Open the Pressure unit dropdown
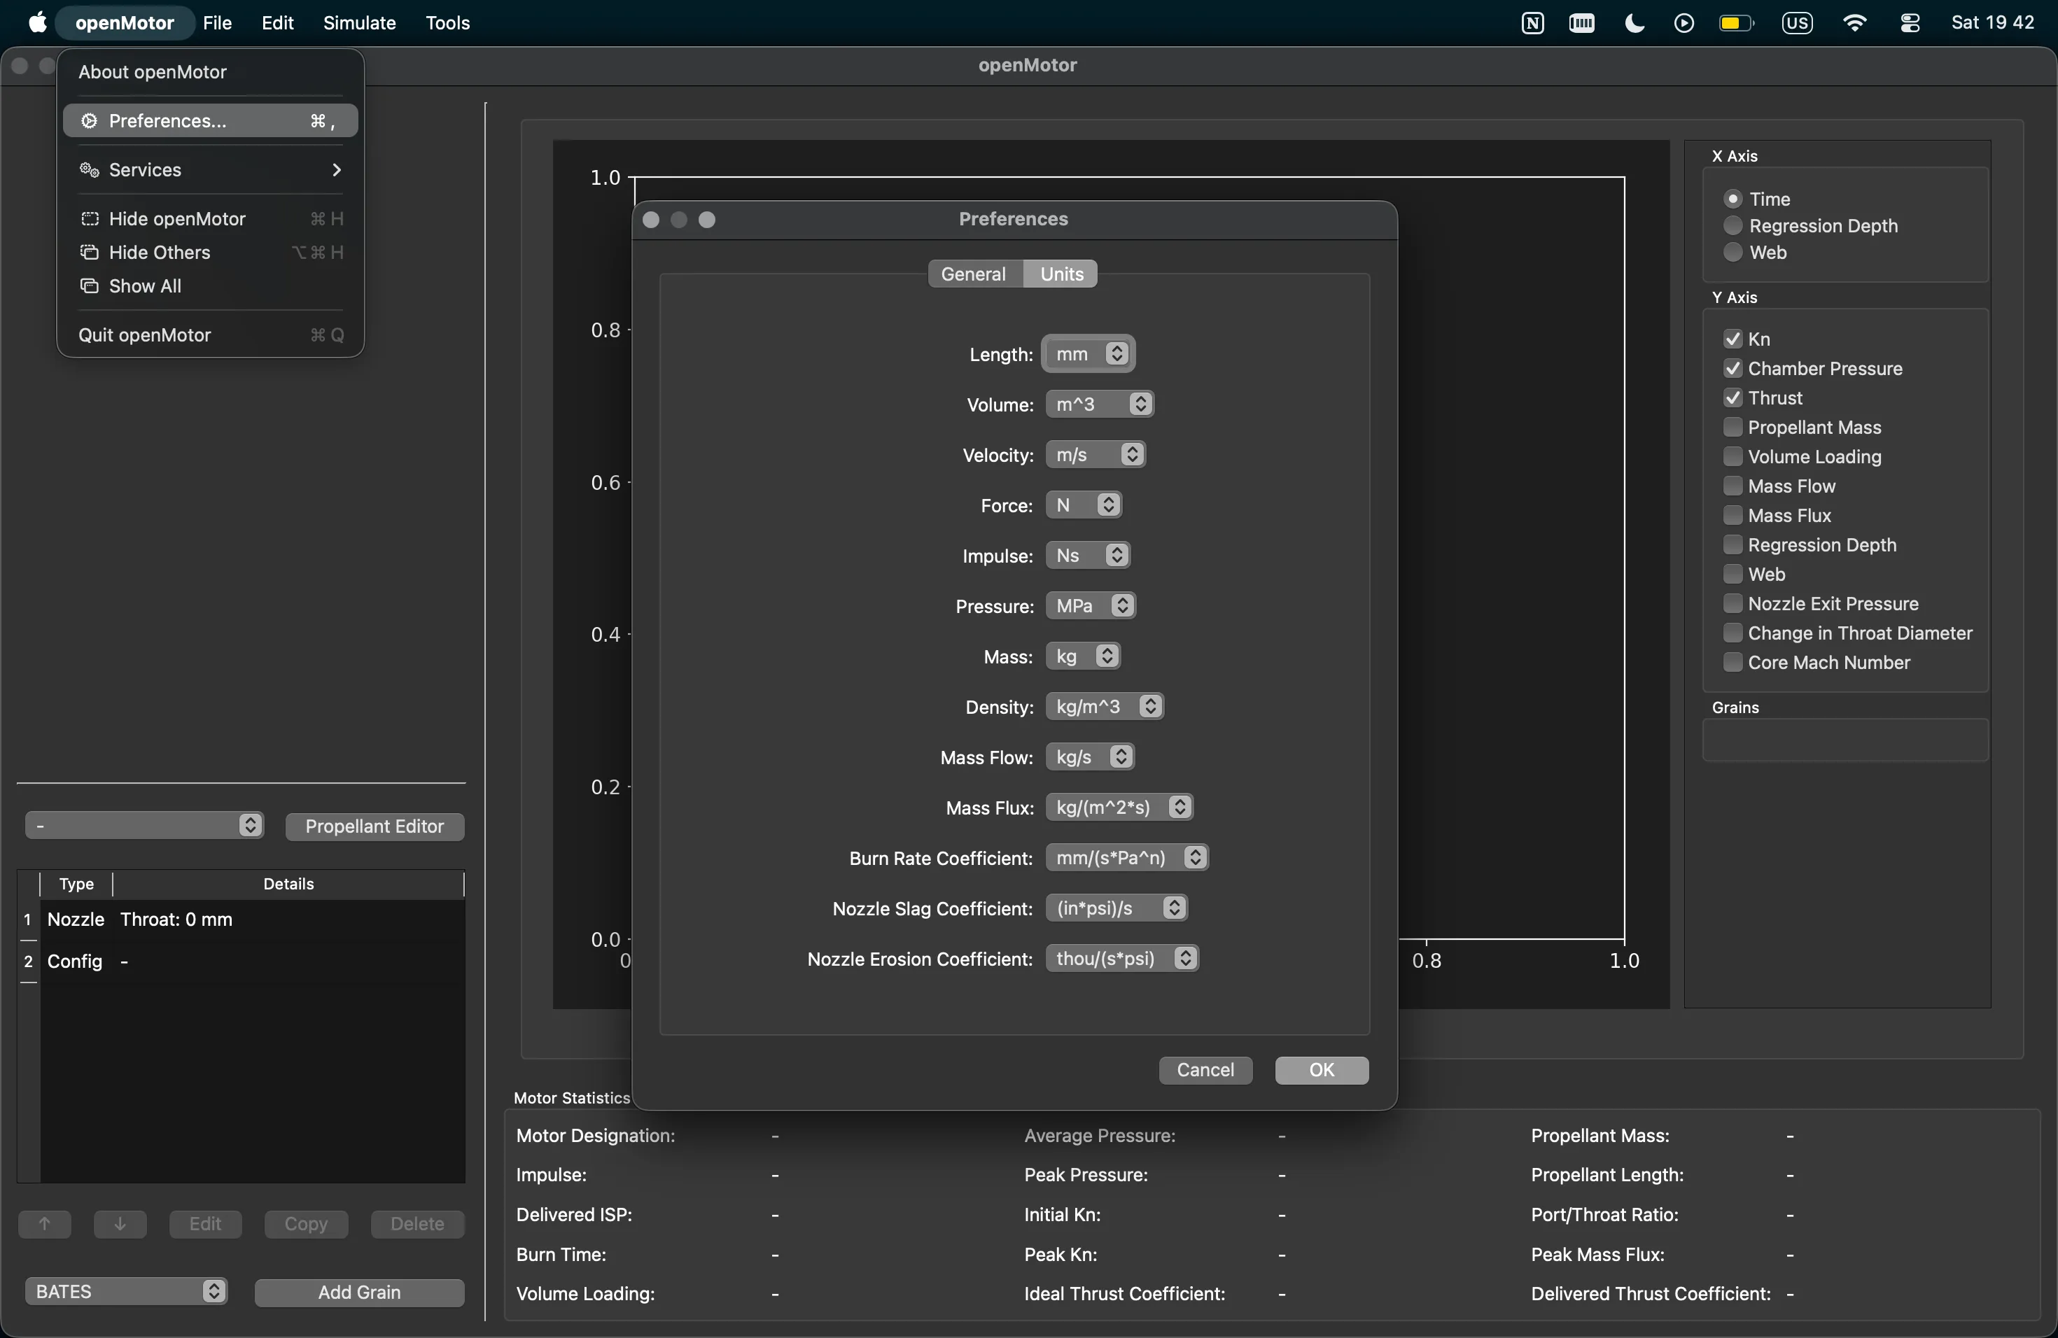 click(x=1091, y=606)
